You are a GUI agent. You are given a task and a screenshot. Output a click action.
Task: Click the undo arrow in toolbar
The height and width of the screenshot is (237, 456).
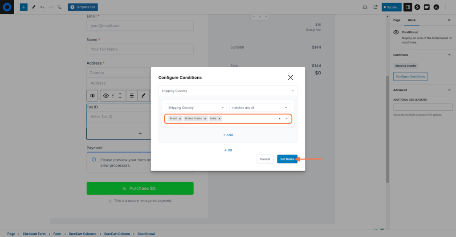[x=42, y=7]
